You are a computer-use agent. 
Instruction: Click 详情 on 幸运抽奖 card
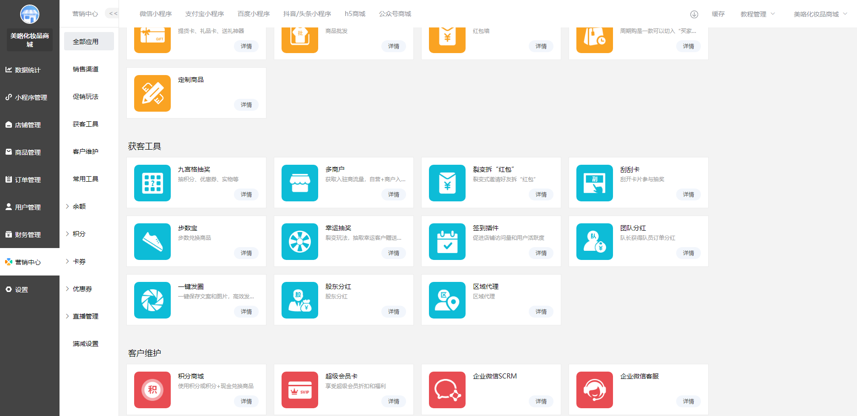coord(394,253)
